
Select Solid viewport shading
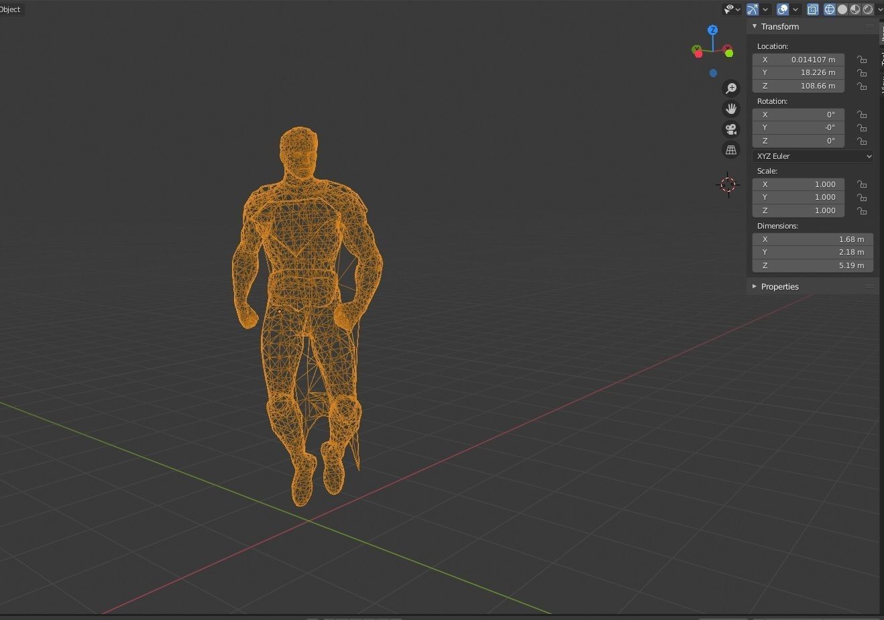(x=842, y=9)
